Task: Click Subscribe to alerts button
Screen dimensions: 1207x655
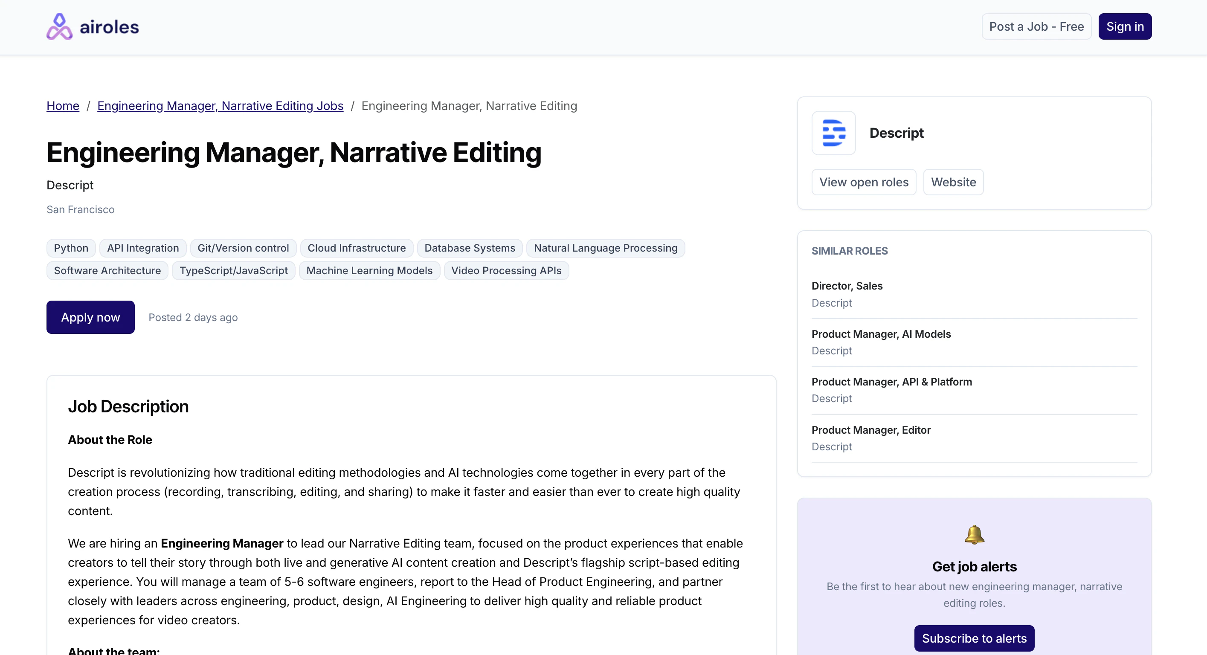Action: click(974, 638)
